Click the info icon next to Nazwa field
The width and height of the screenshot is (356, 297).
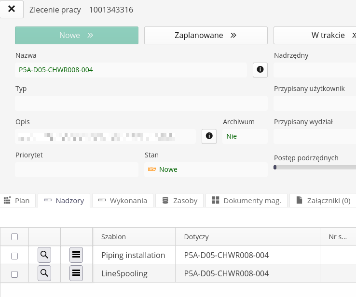pyautogui.click(x=260, y=70)
